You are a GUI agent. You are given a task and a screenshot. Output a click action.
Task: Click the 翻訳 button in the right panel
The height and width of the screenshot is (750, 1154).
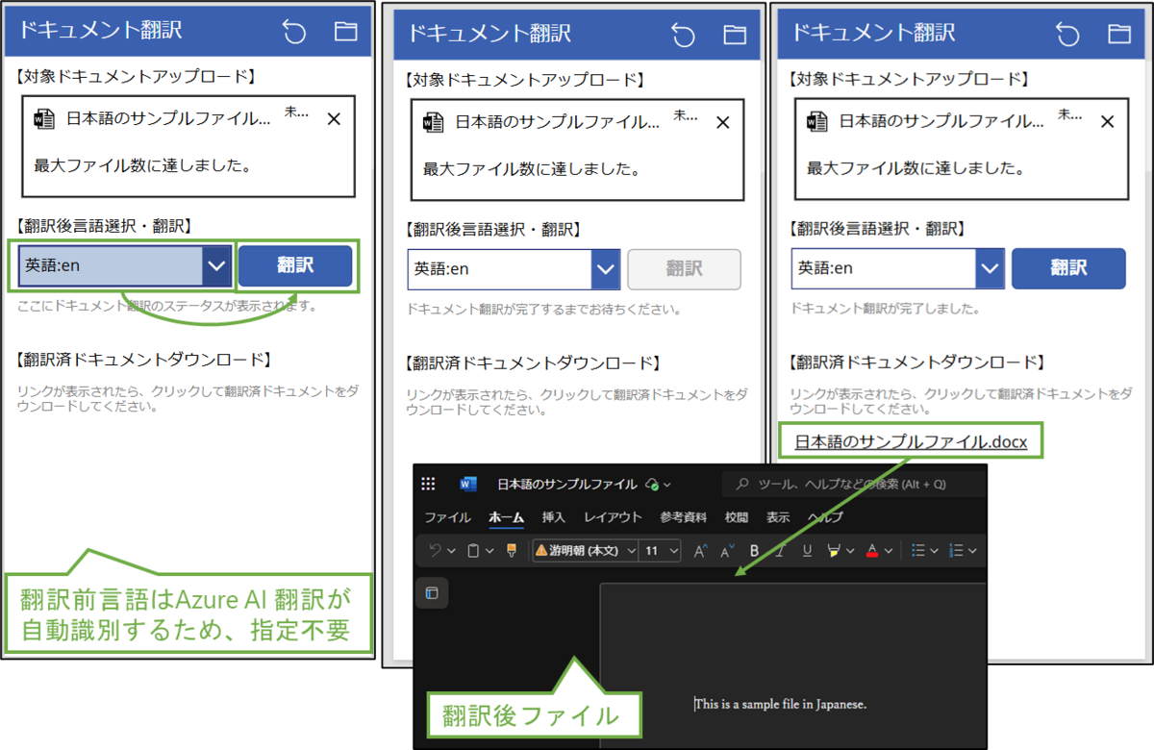pyautogui.click(x=1068, y=268)
